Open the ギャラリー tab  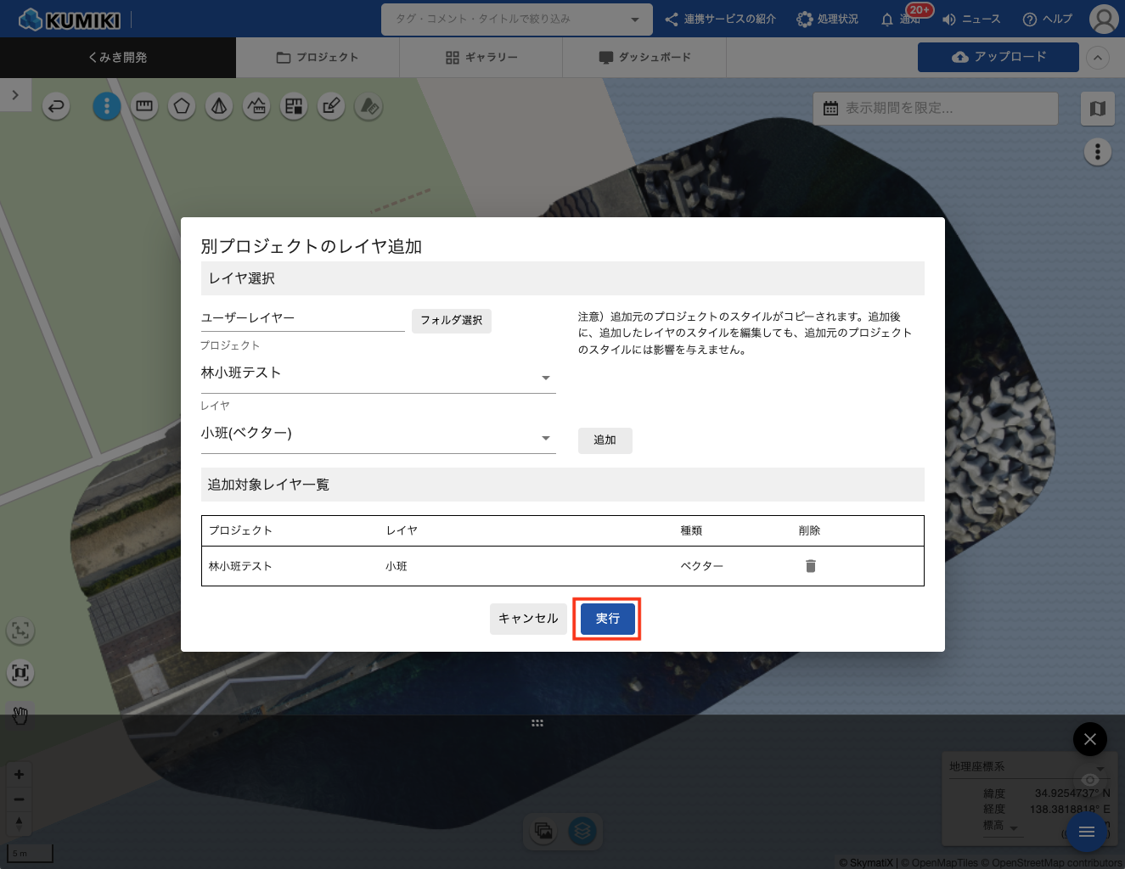tap(481, 58)
